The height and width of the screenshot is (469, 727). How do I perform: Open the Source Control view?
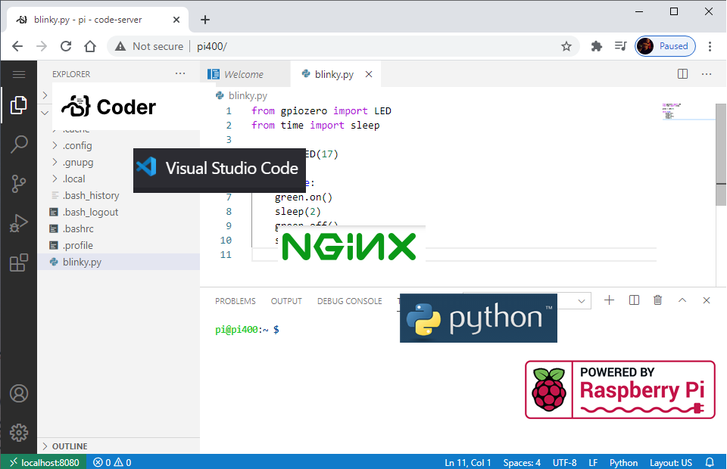(x=19, y=183)
